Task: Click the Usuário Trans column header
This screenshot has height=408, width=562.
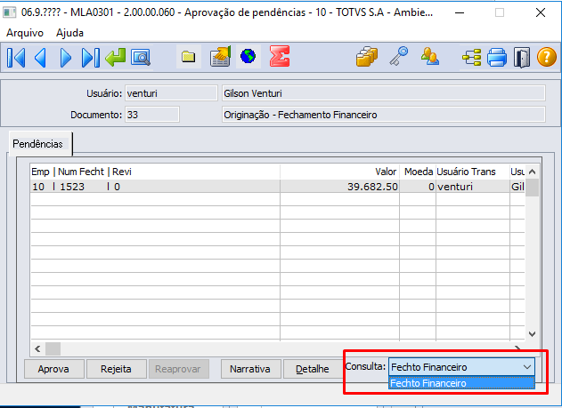Action: pyautogui.click(x=472, y=172)
